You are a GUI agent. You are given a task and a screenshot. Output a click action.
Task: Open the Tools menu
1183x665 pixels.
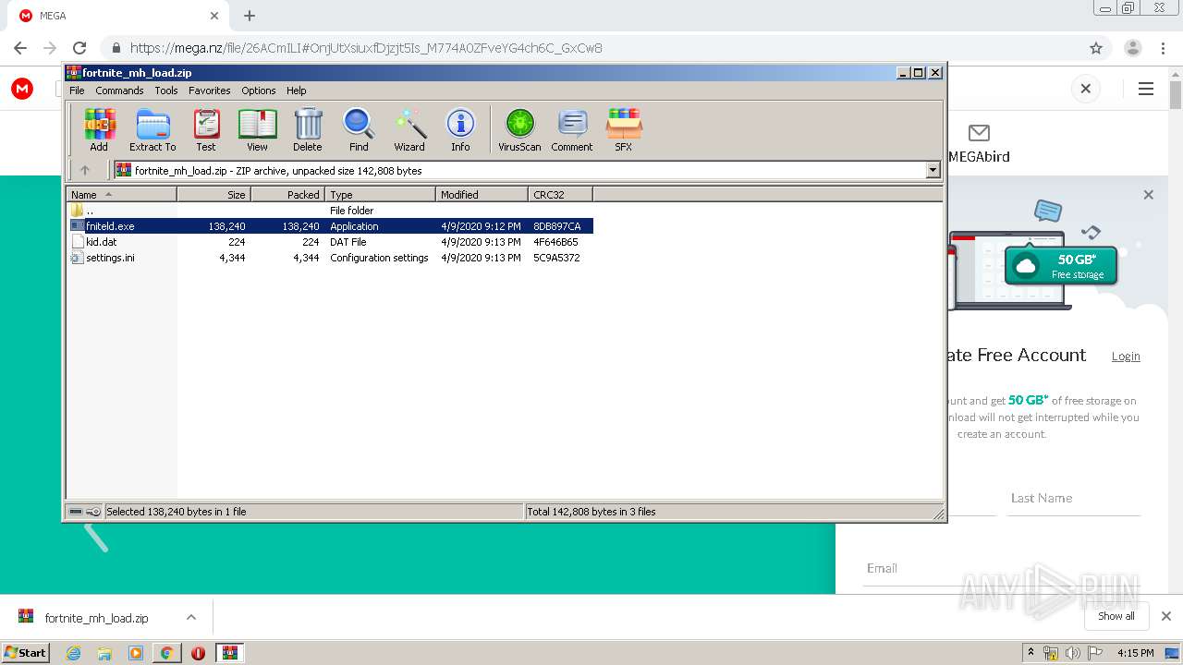click(x=166, y=91)
